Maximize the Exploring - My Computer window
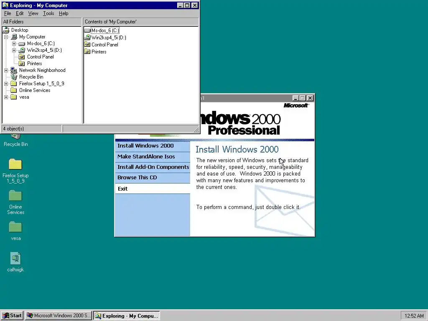The image size is (428, 321). [x=187, y=5]
